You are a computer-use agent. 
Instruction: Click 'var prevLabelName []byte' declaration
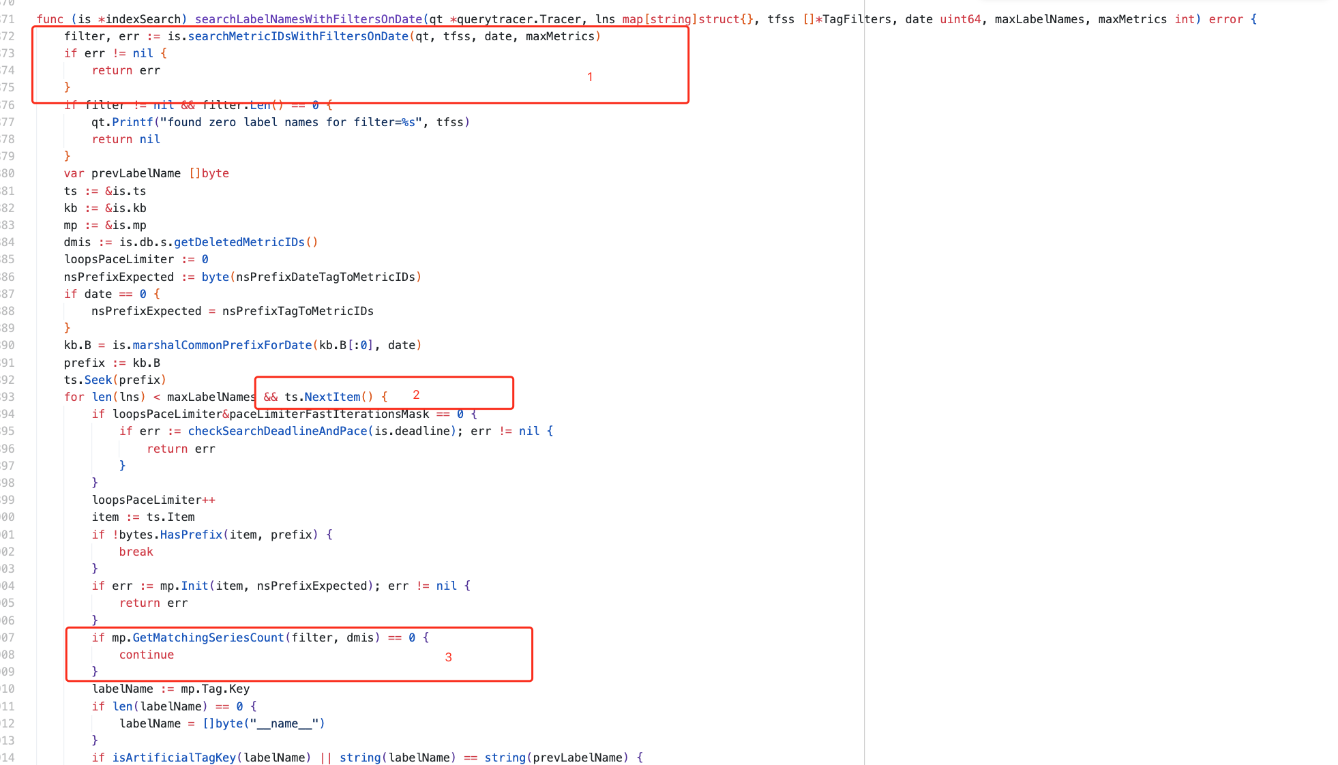click(x=147, y=173)
